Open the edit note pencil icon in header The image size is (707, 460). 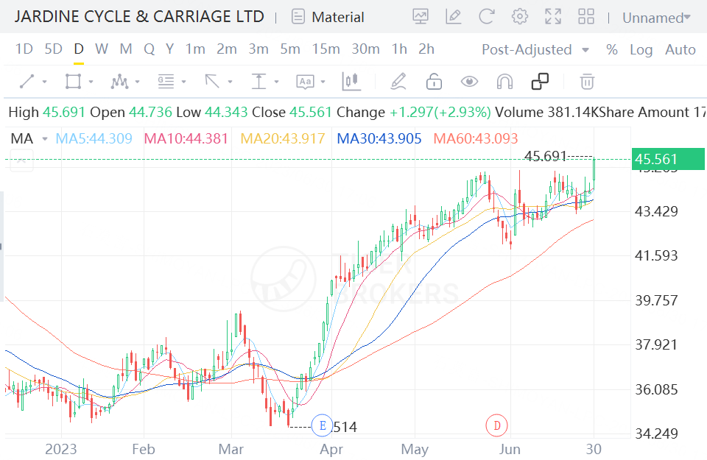(x=453, y=17)
